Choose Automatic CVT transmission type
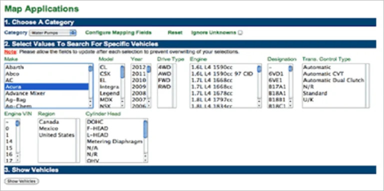Image resolution: width=384 pixels, height=191 pixels. 334,74
